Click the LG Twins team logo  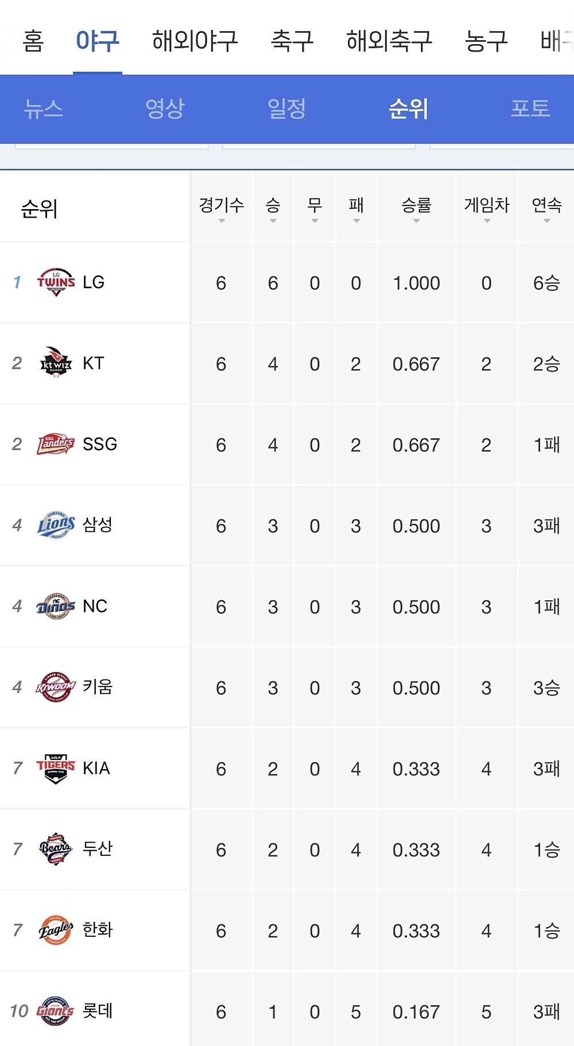56,282
